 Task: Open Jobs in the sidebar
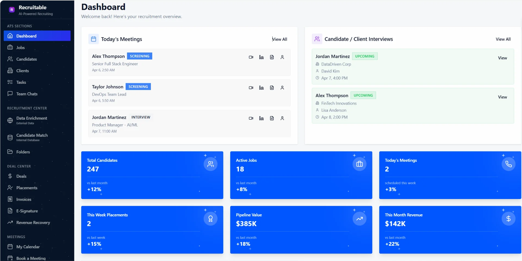pos(20,48)
